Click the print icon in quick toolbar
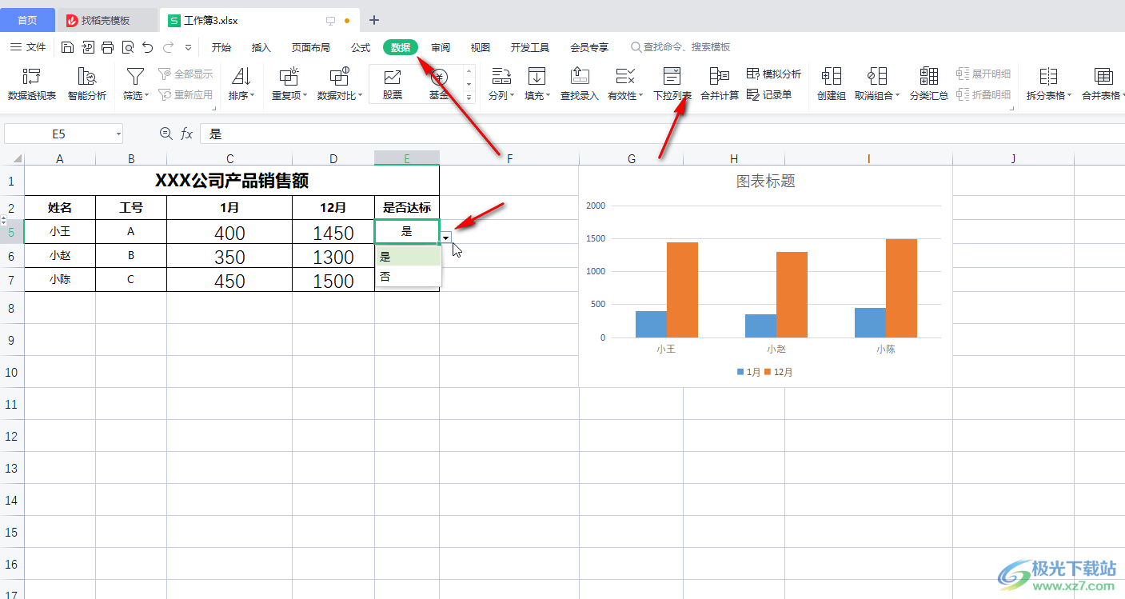1125x599 pixels. pos(108,47)
